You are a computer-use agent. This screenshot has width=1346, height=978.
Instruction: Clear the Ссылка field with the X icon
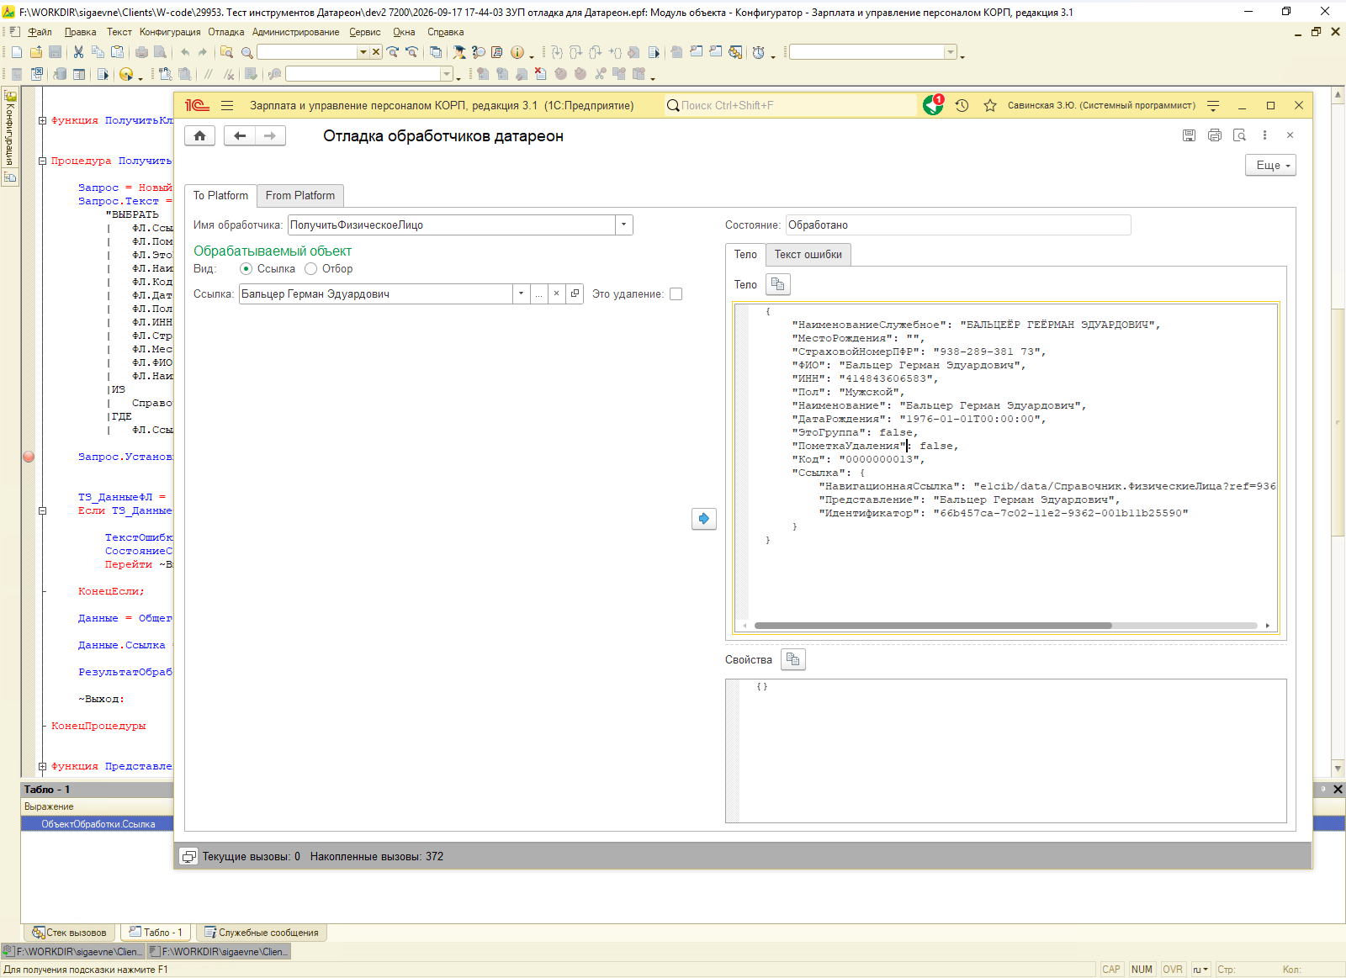point(556,293)
